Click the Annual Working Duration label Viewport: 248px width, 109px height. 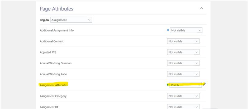[55, 63]
